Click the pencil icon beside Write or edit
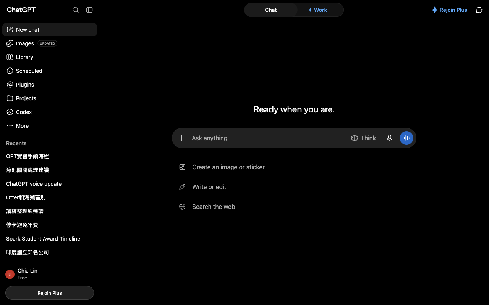Viewport: 489px width, 305px height. click(182, 187)
